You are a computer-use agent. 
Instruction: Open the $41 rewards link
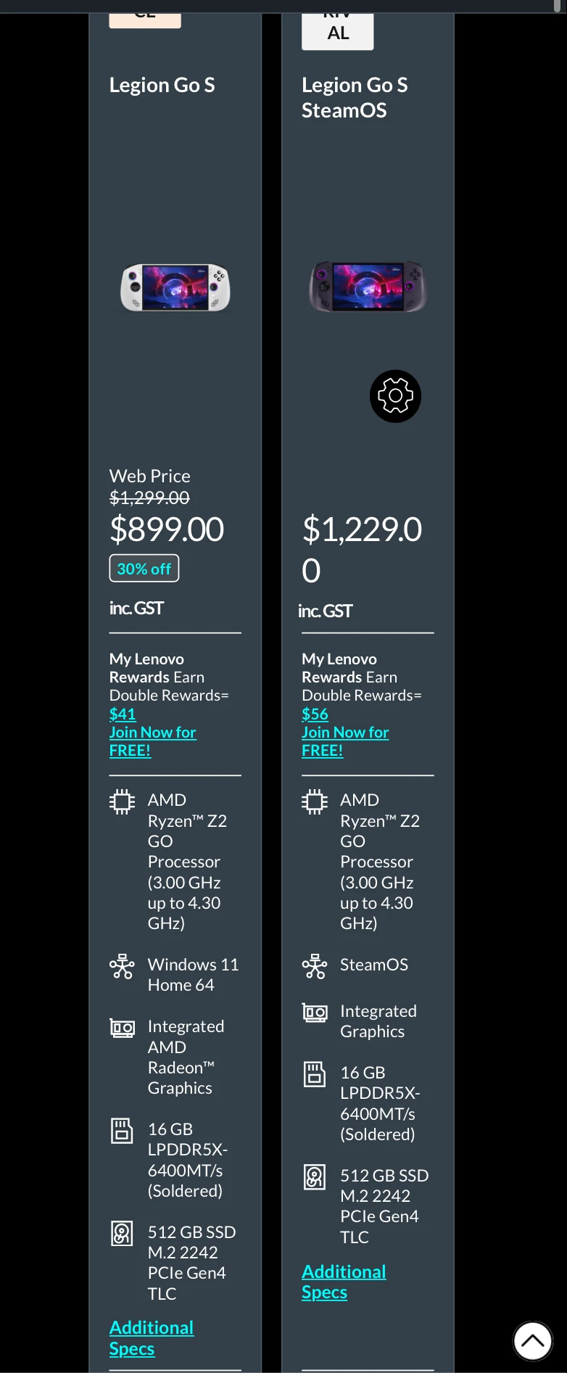point(123,714)
